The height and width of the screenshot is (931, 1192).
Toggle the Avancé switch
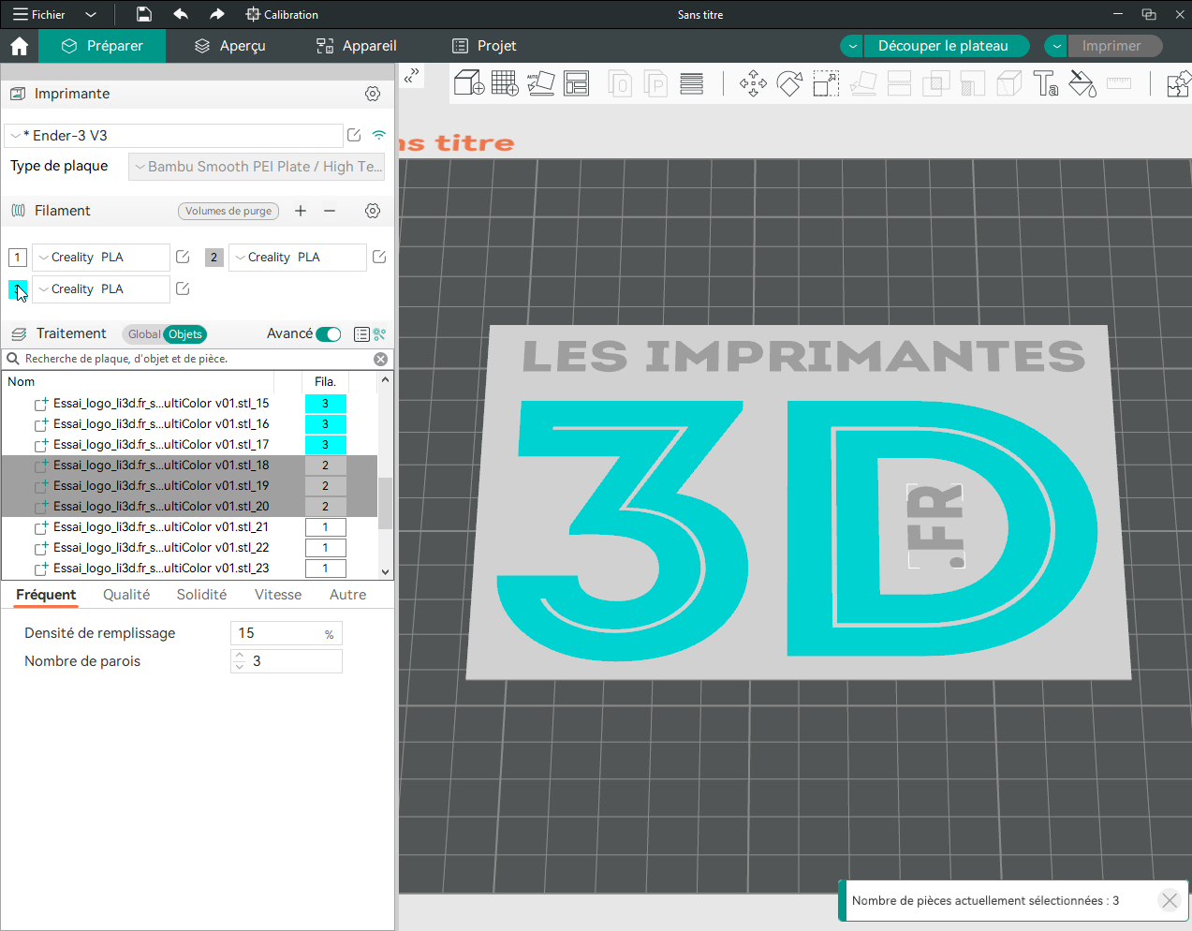coord(329,334)
